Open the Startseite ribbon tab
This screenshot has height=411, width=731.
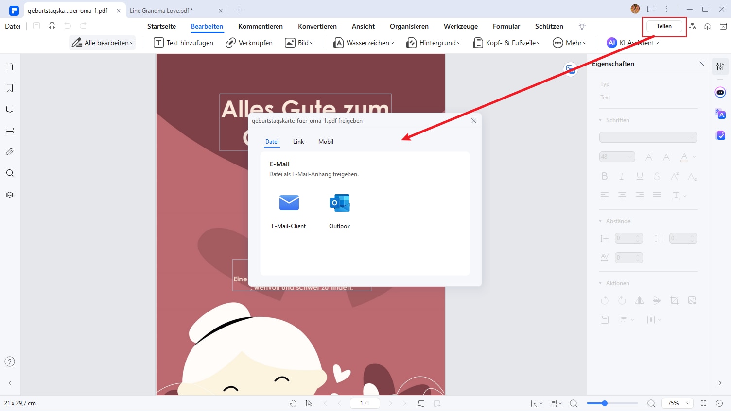click(161, 26)
